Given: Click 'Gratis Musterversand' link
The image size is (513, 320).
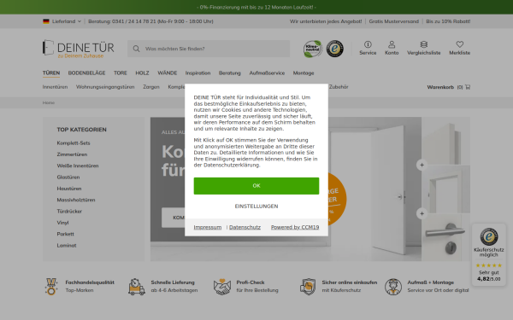Looking at the screenshot, I should tap(393, 21).
